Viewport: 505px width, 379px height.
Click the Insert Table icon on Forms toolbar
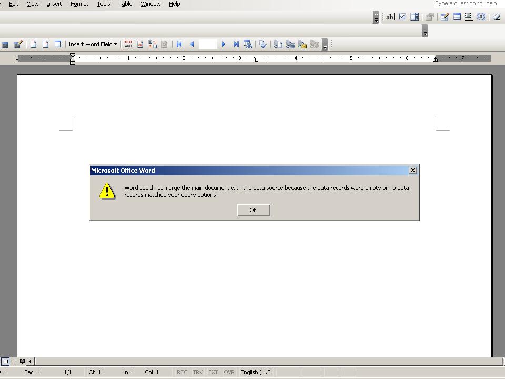(457, 17)
